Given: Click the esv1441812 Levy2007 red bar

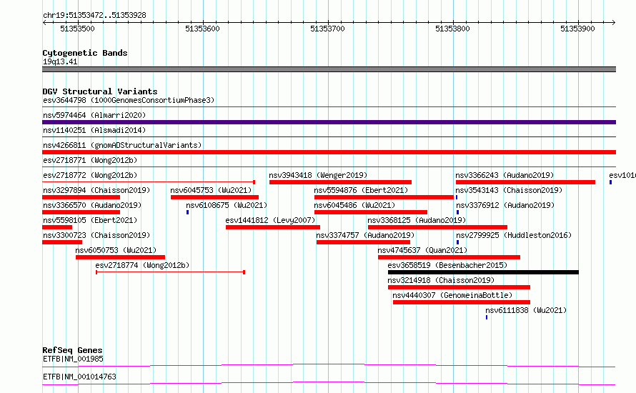Looking at the screenshot, I should coord(273,227).
